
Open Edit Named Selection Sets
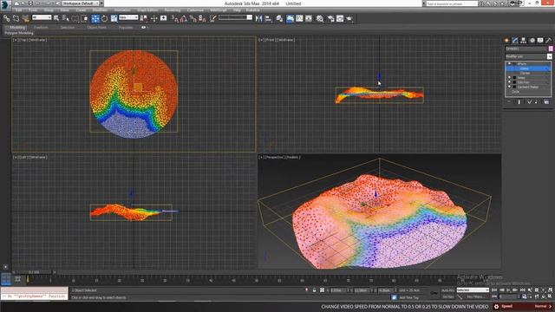(x=212, y=18)
